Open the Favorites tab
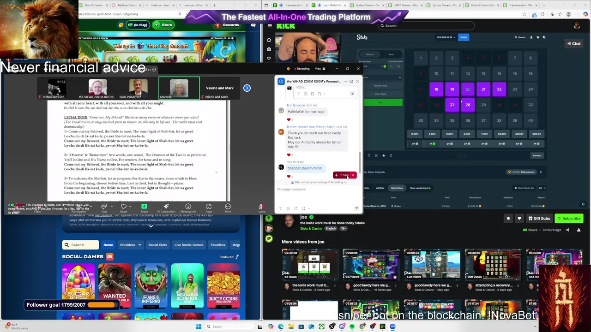This screenshot has height=332, width=591. click(x=217, y=245)
